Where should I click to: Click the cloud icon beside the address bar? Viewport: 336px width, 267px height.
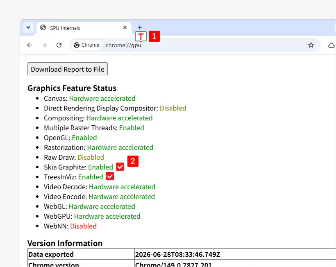pos(331,45)
